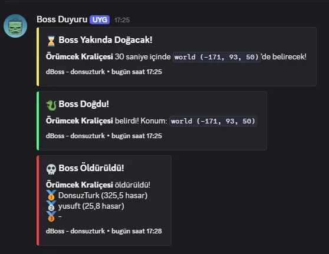Click the Boss Yakında Doğacak! embed title
The width and height of the screenshot is (329, 254).
point(106,40)
